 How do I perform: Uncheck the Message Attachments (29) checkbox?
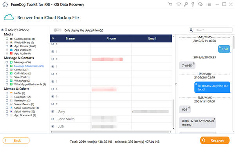click(7, 66)
